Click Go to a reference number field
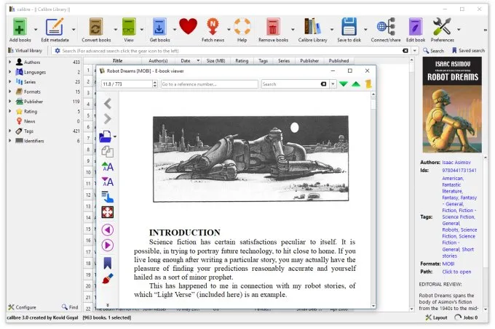 [x=210, y=84]
